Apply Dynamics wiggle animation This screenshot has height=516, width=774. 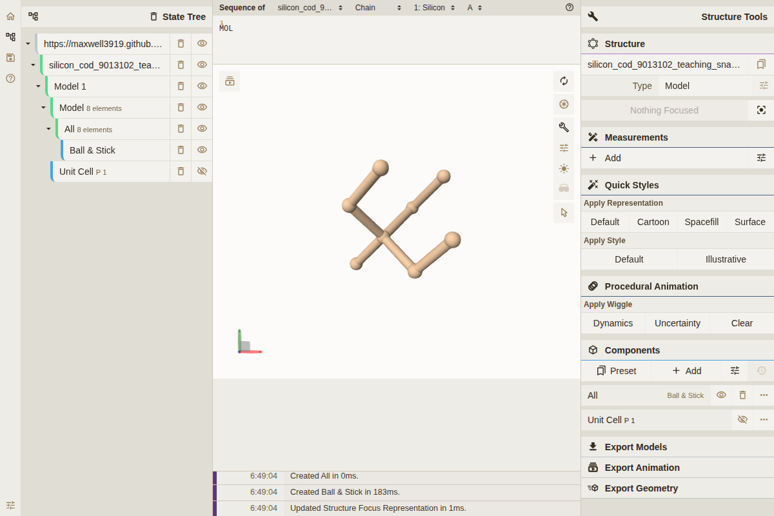coord(613,323)
